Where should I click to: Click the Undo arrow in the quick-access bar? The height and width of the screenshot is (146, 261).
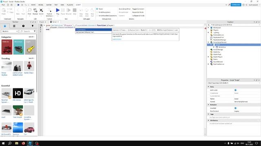click(25, 5)
